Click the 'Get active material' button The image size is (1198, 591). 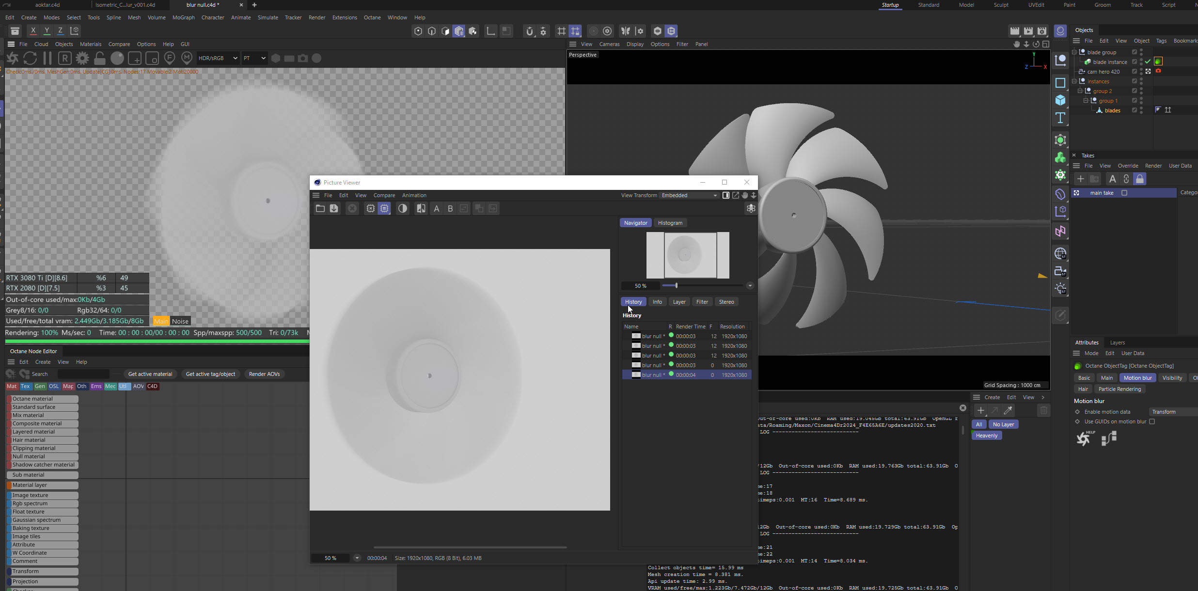pos(150,374)
